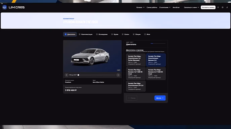Expand the О компании dropdown
The image size is (231, 129).
point(165,7)
